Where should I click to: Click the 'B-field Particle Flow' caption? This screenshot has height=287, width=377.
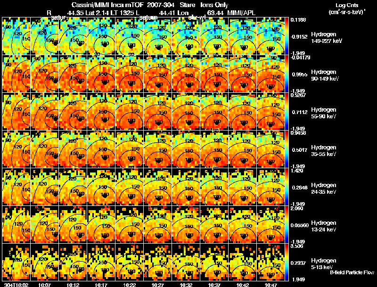pos(352,272)
